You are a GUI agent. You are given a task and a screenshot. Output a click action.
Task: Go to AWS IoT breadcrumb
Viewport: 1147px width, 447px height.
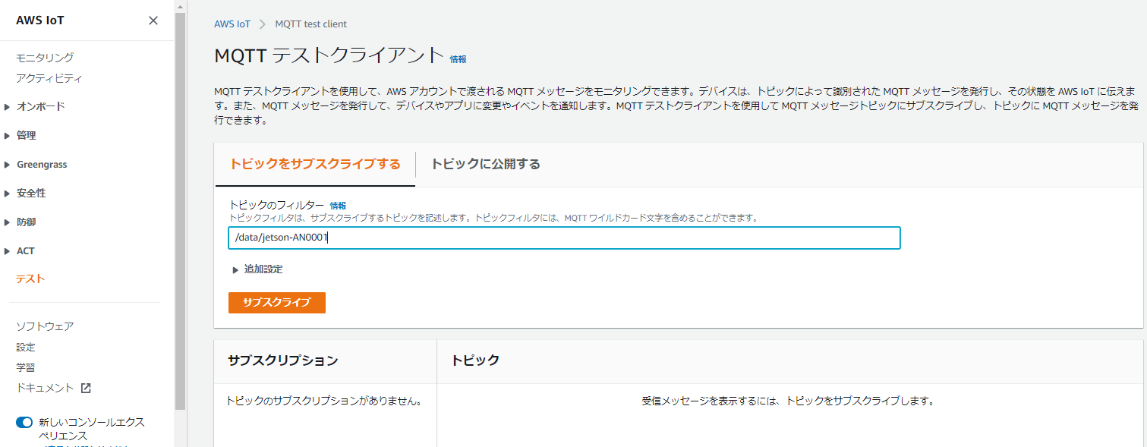pyautogui.click(x=232, y=24)
